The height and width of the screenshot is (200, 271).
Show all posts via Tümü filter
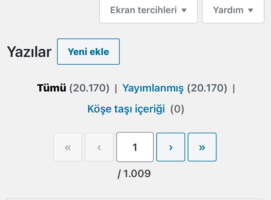coord(52,88)
